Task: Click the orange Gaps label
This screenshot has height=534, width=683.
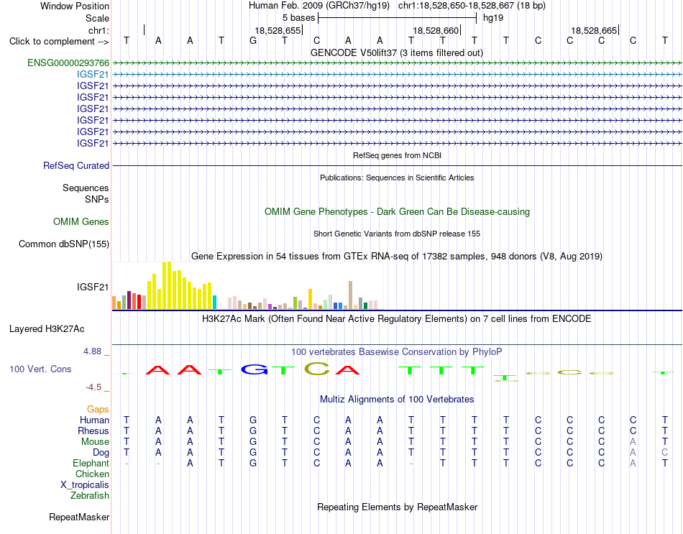Action: coord(98,409)
